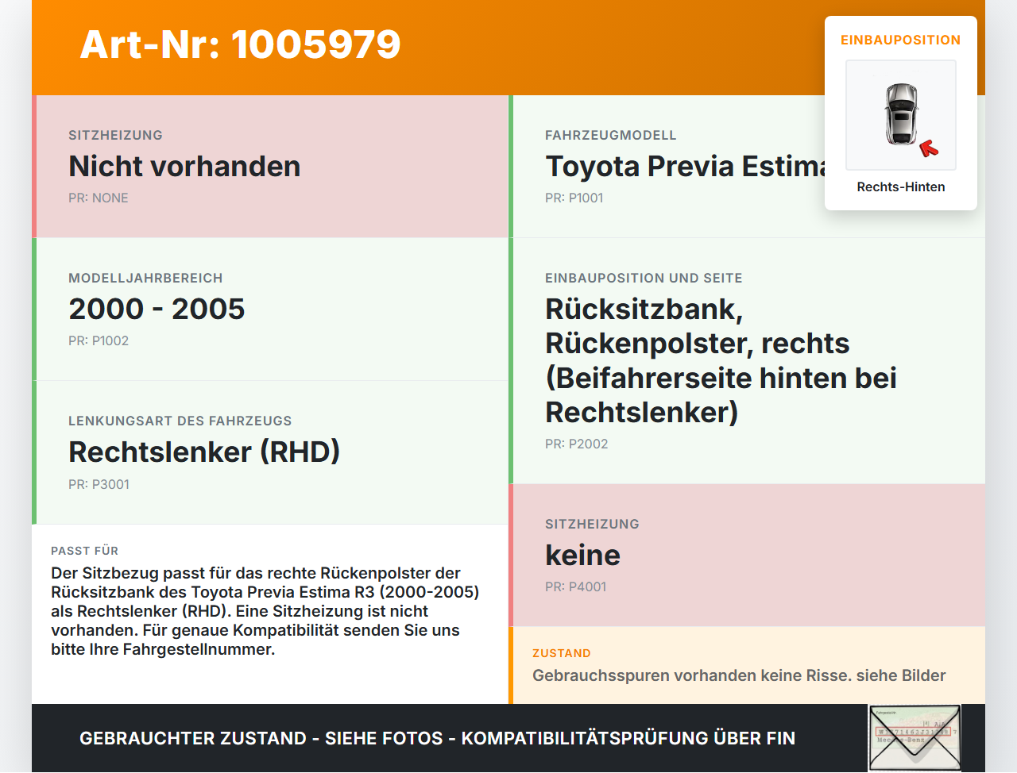The image size is (1017, 773).
Task: Click the 'PR: P1002' code
Action: pos(99,340)
